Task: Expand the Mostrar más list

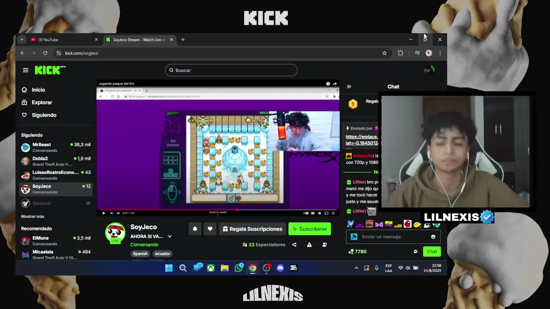Action: [33, 216]
